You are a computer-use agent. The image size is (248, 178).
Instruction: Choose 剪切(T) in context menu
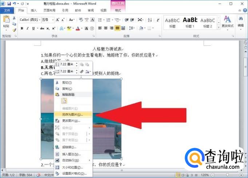(x=73, y=82)
